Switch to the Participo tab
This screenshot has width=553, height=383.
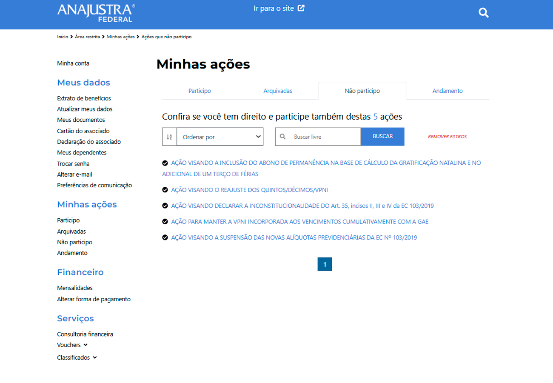click(x=200, y=91)
